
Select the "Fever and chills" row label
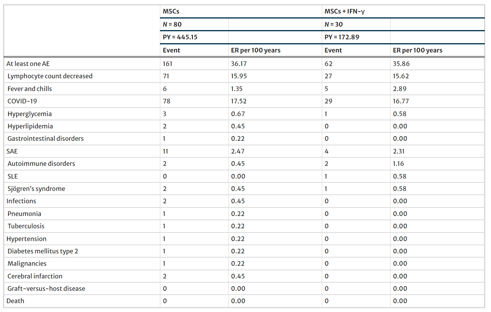point(30,89)
